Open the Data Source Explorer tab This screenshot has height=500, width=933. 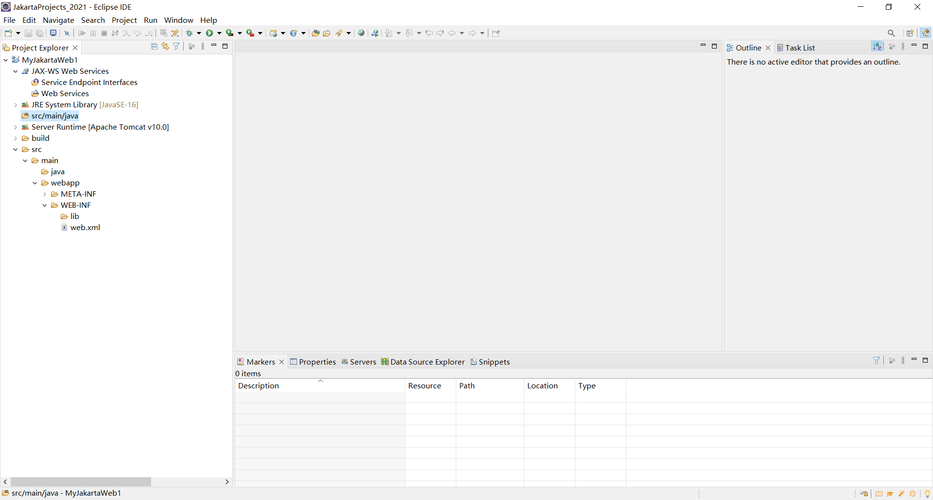coord(423,362)
